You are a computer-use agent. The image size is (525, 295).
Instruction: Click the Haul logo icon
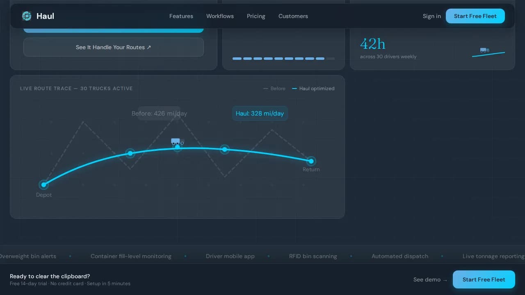coord(27,16)
